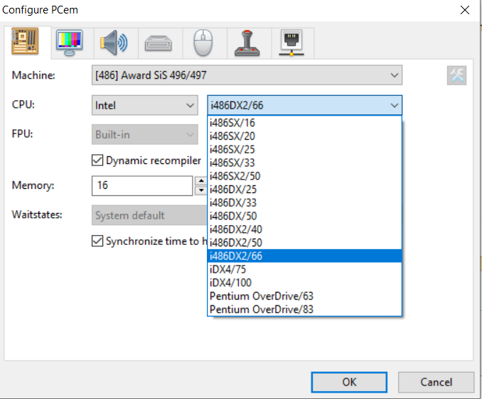Choose iDX4/100 in the CPU list

(305, 283)
